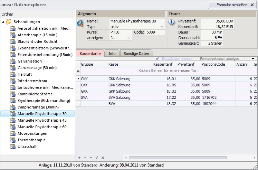258x170 pixels.
Task: Toggle the Einstellungen merken option
Action: [174, 59]
